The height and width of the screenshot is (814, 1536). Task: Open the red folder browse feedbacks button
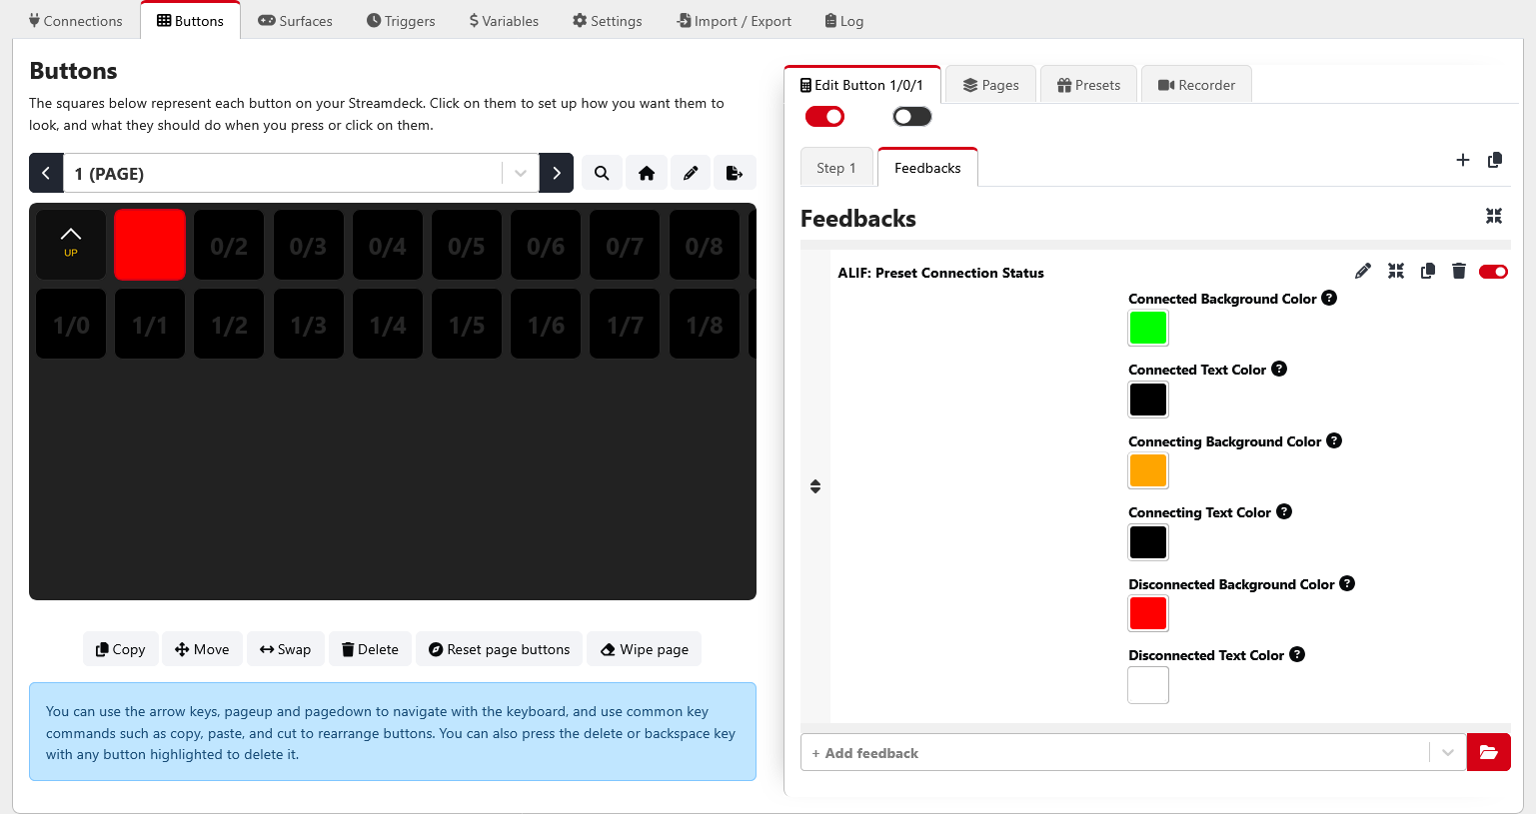coord(1488,752)
